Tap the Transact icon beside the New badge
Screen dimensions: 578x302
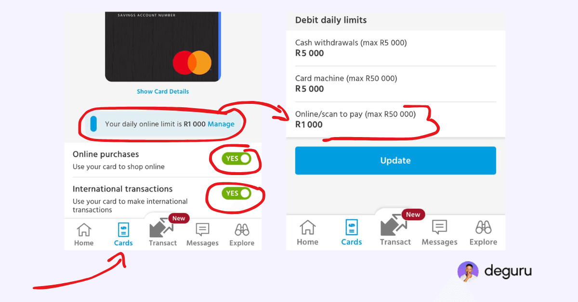click(395, 231)
